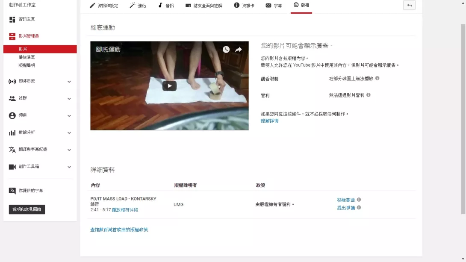Switch to the 資訊和設定 tab
466x262 pixels.
[104, 6]
